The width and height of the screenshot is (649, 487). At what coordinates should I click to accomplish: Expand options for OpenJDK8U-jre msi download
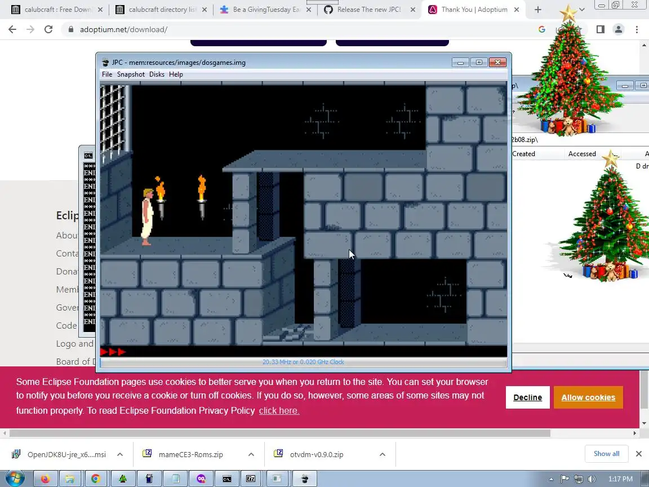[120, 454]
